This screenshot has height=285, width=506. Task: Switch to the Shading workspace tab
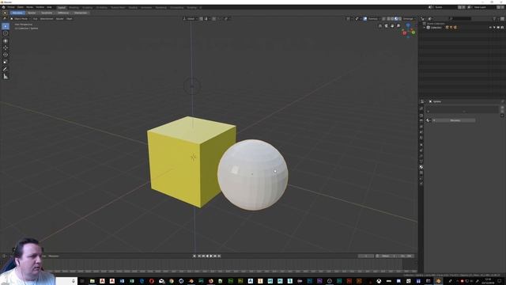[133, 7]
